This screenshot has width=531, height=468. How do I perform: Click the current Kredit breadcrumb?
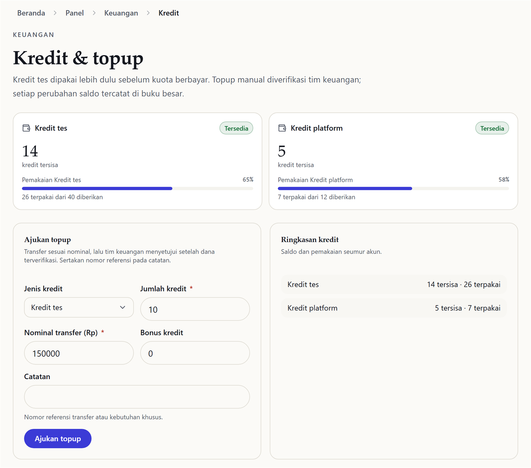tap(169, 13)
